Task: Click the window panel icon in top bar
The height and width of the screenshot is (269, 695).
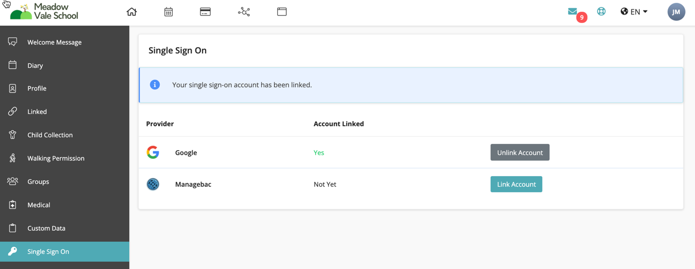Action: tap(282, 12)
